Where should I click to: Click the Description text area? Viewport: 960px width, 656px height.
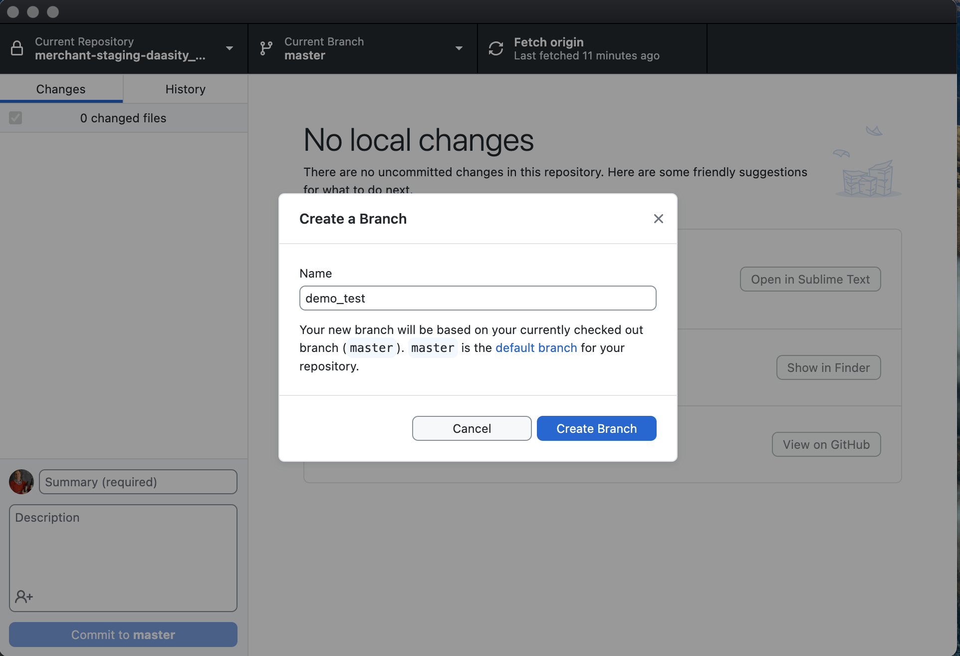click(123, 549)
